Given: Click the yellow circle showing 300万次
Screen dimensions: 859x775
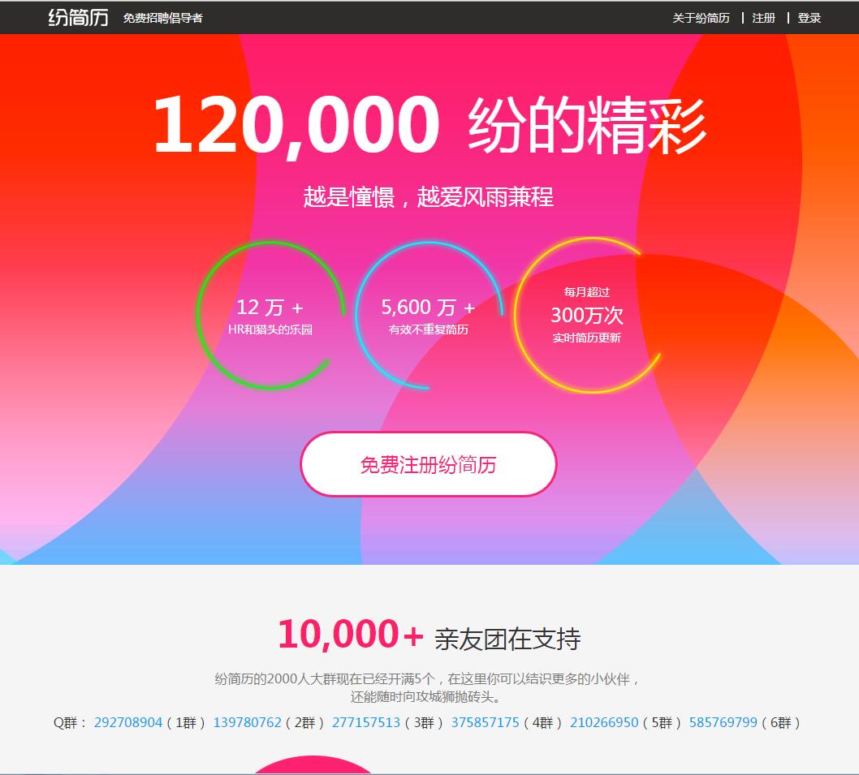Looking at the screenshot, I should (x=587, y=315).
